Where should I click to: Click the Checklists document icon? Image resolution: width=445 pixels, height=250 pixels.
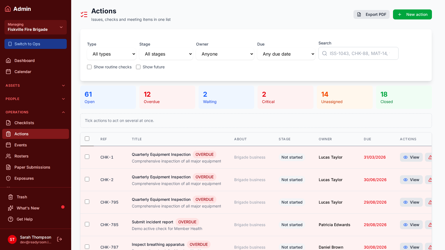(8, 123)
